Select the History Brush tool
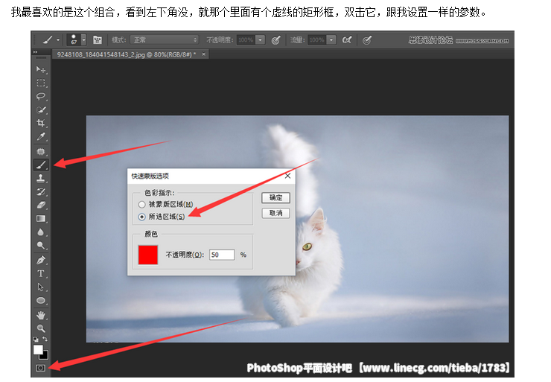551x382 pixels. tap(41, 191)
